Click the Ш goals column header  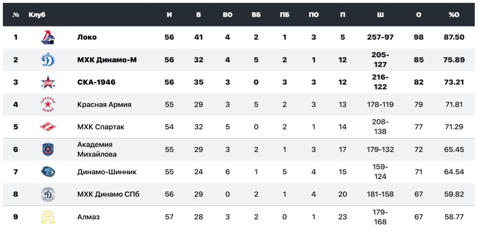pyautogui.click(x=380, y=15)
